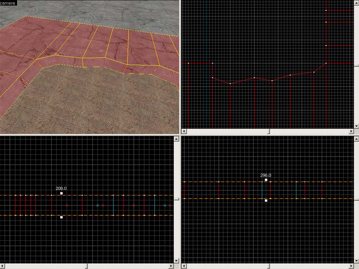This screenshot has width=359, height=269.
Task: Click the horizontal scrollbar thumb of top-down view
Action: [269, 131]
